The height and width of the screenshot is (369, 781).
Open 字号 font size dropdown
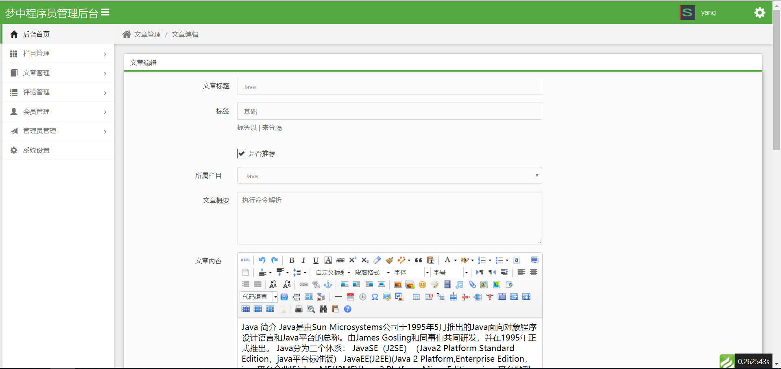tap(450, 272)
